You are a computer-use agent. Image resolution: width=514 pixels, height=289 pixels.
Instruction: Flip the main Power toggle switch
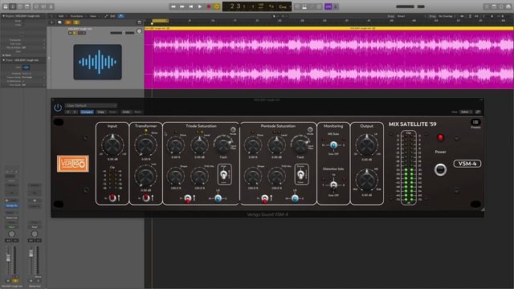coord(440,169)
